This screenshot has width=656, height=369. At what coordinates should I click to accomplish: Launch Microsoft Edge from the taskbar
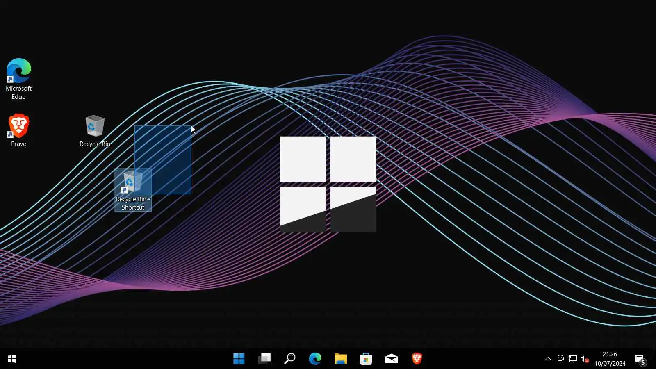pyautogui.click(x=315, y=359)
